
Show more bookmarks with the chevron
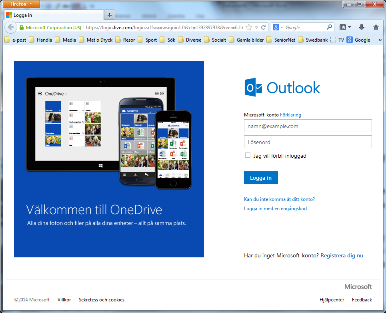pyautogui.click(x=380, y=40)
